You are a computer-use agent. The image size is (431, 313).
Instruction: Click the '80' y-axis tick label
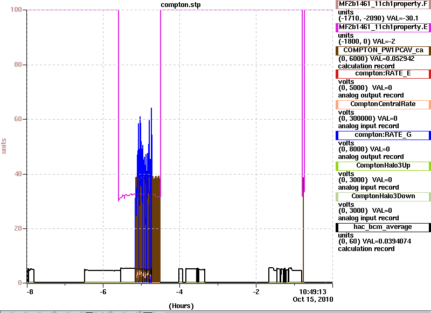18,65
